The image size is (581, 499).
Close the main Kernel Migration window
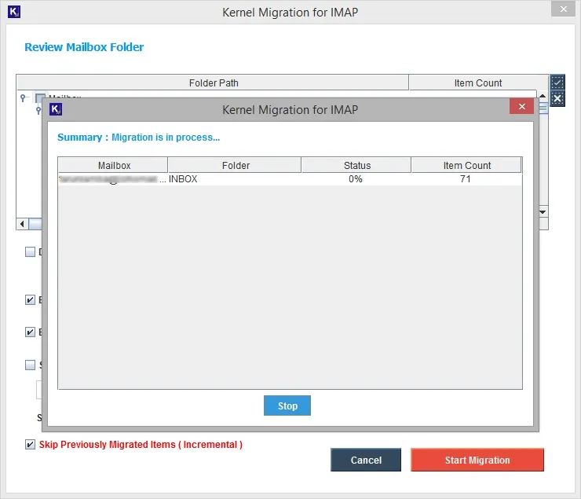pyautogui.click(x=563, y=9)
